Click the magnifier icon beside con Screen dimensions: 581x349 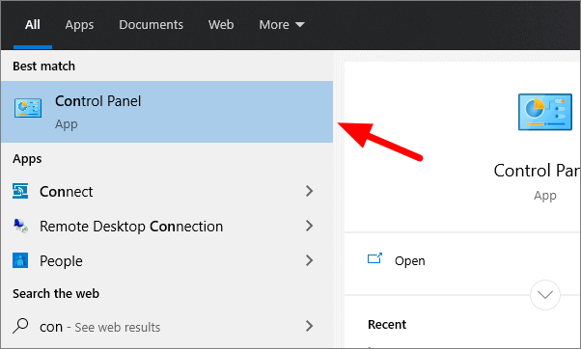[20, 326]
